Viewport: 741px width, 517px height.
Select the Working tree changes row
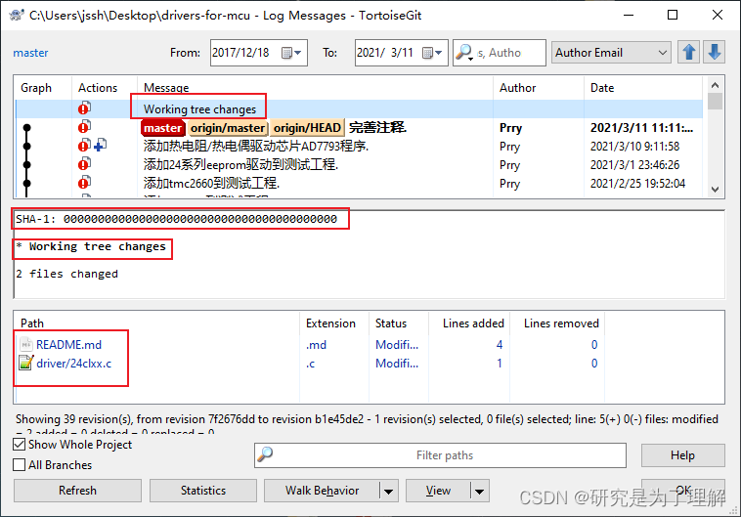[x=359, y=108]
